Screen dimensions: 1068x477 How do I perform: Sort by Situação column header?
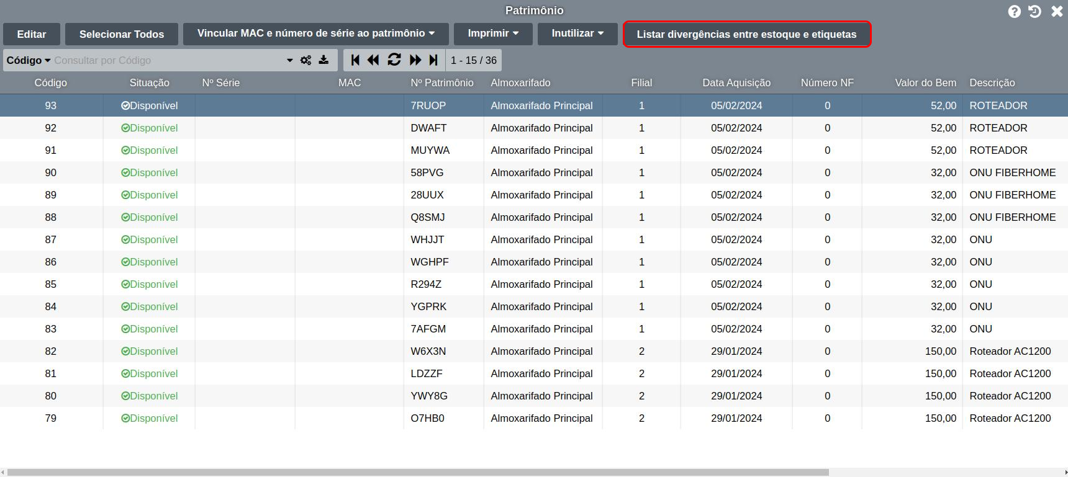149,82
